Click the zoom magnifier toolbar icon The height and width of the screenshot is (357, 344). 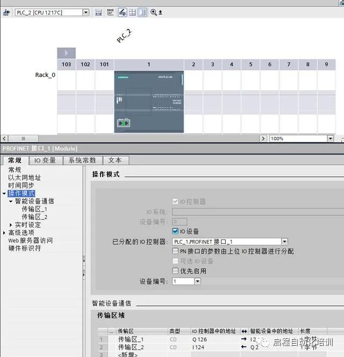tap(153, 12)
